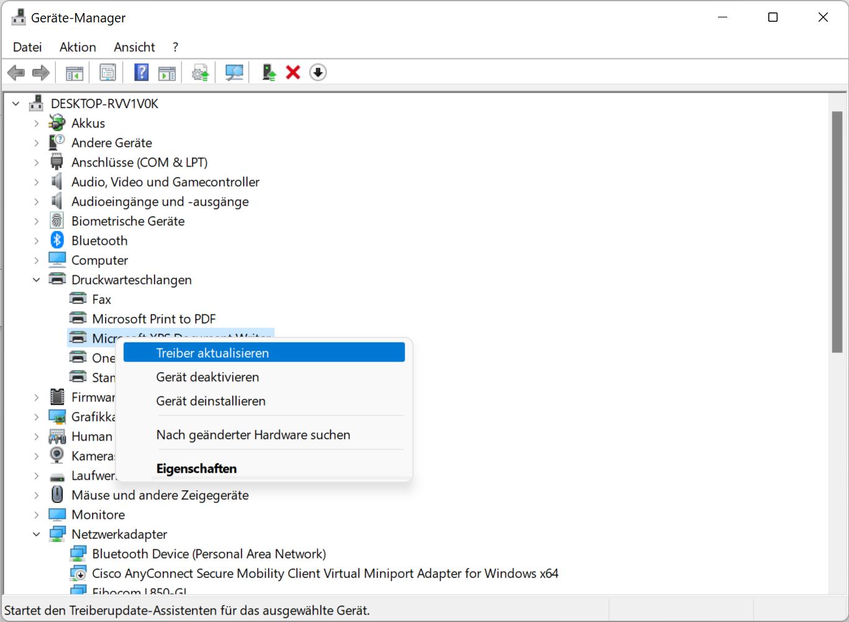Open the Aktion menu
The height and width of the screenshot is (622, 849).
pos(78,47)
